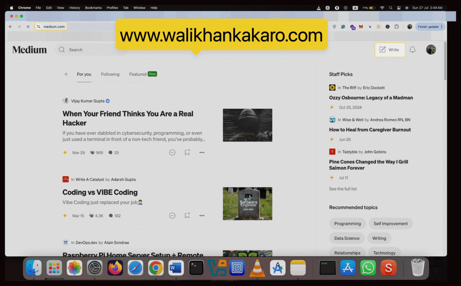This screenshot has height=286, width=461.
Task: Launch Firefox from the dock
Action: [x=115, y=268]
